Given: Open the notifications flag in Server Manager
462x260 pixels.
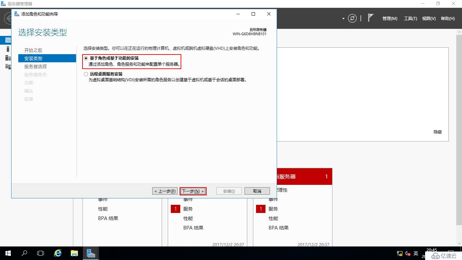Looking at the screenshot, I should 371,18.
